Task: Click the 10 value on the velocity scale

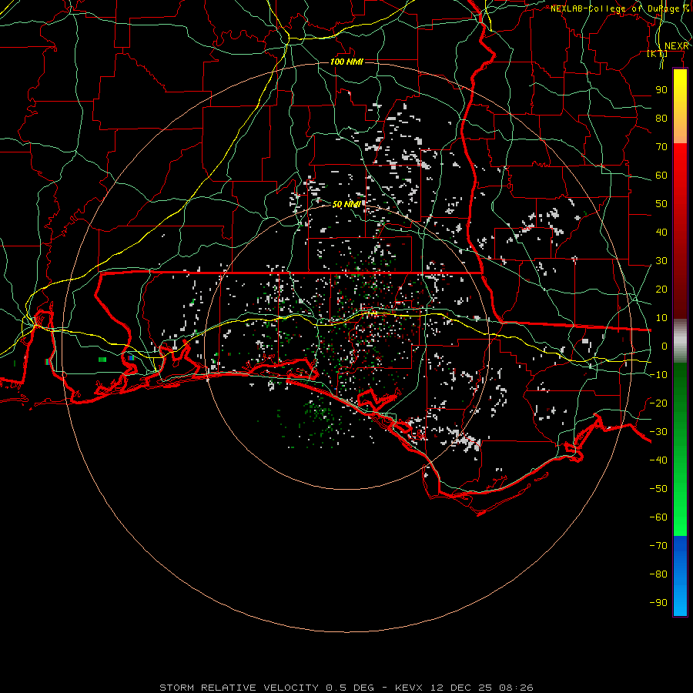Action: tap(661, 318)
